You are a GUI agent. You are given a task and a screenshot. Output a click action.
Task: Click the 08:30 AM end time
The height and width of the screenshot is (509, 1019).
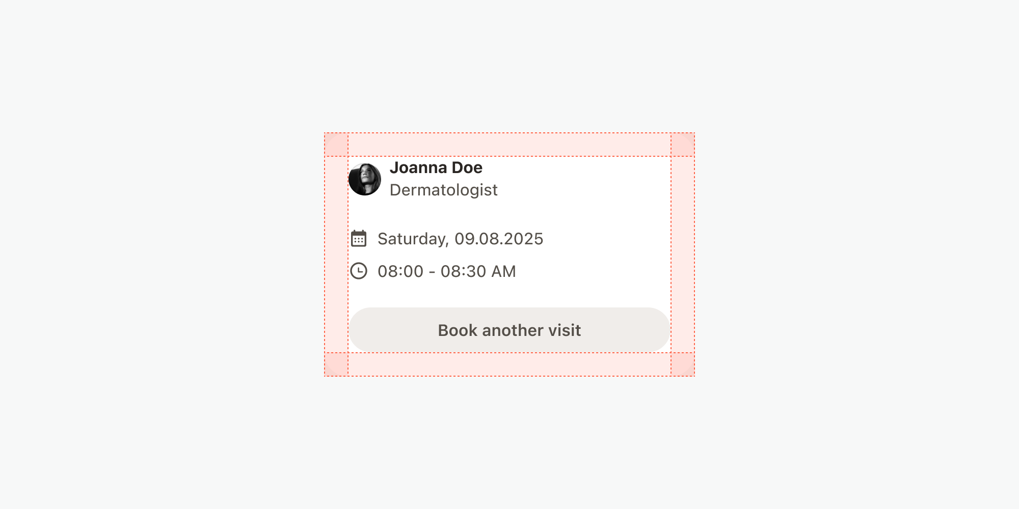478,271
